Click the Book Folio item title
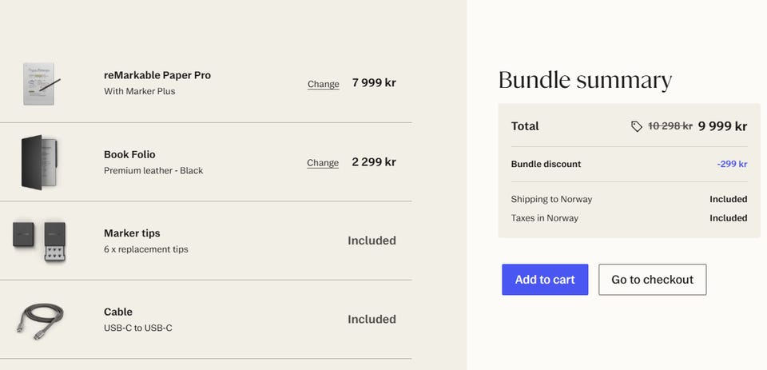The height and width of the screenshot is (370, 767). [129, 155]
